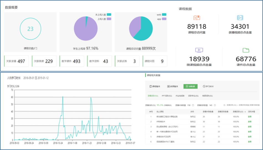Click the 课程总数 circle showing 23
Image resolution: width=263 pixels, height=150 pixels.
coord(30,29)
